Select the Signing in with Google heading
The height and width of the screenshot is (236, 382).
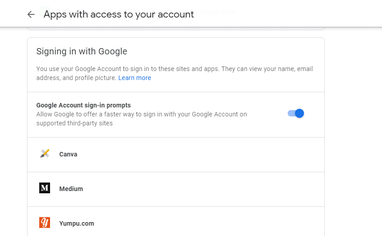[x=82, y=52]
